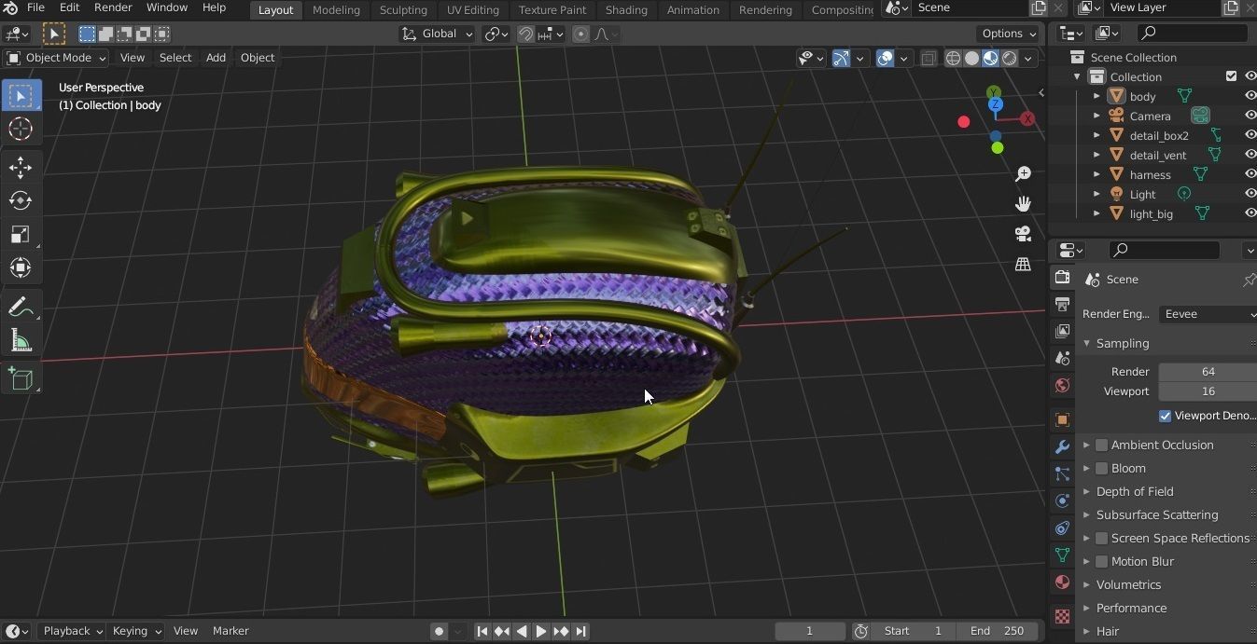Open the viewport Select menu
Viewport: 1257px width, 644px height.
coord(175,58)
